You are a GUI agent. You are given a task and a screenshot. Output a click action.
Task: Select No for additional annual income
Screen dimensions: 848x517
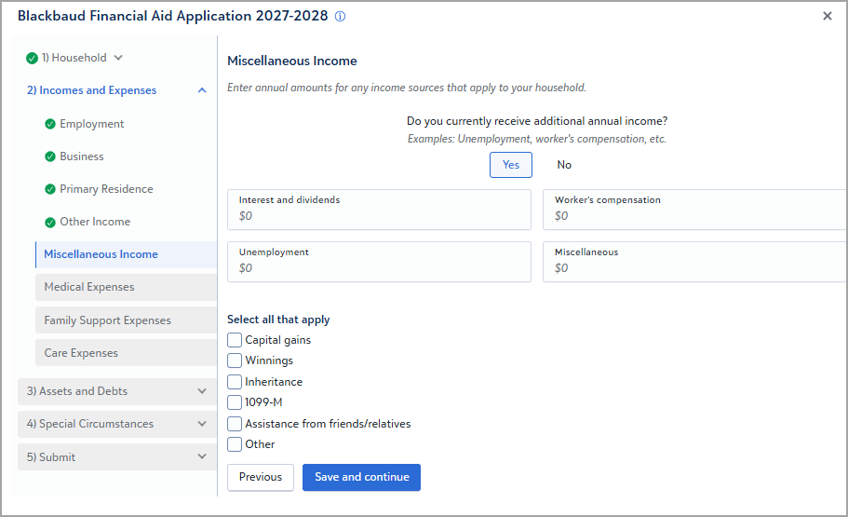pyautogui.click(x=564, y=165)
